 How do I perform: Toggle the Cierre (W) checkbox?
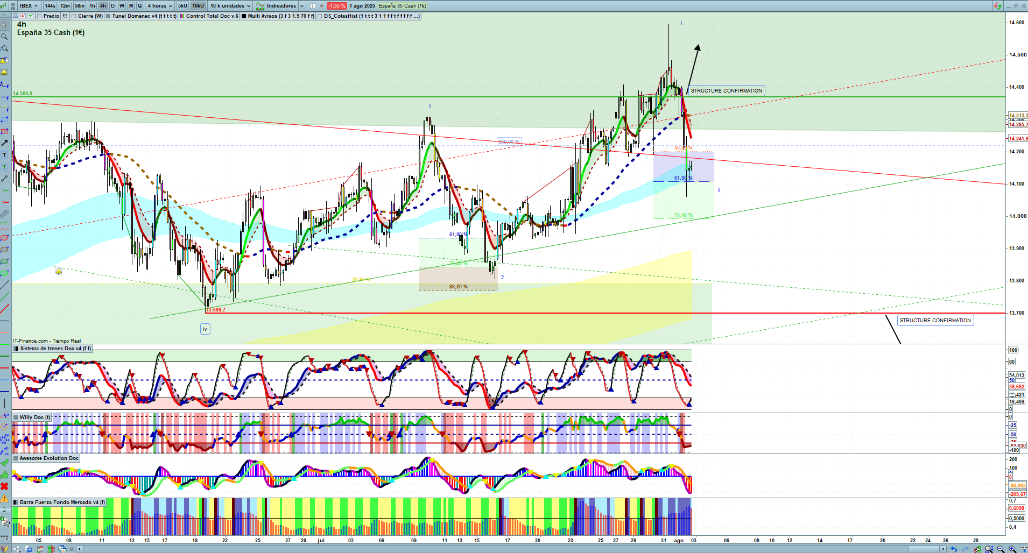(74, 16)
